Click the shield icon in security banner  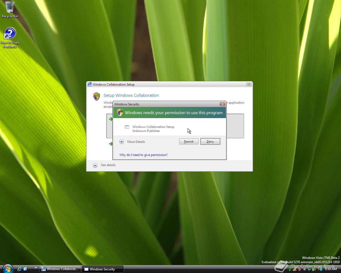click(120, 112)
